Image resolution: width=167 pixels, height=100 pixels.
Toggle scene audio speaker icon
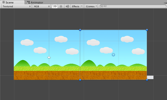click(x=67, y=6)
